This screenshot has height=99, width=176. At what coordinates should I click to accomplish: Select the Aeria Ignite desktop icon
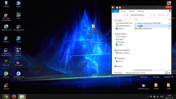19,63
